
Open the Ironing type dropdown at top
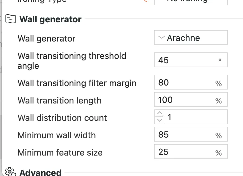coord(191,2)
